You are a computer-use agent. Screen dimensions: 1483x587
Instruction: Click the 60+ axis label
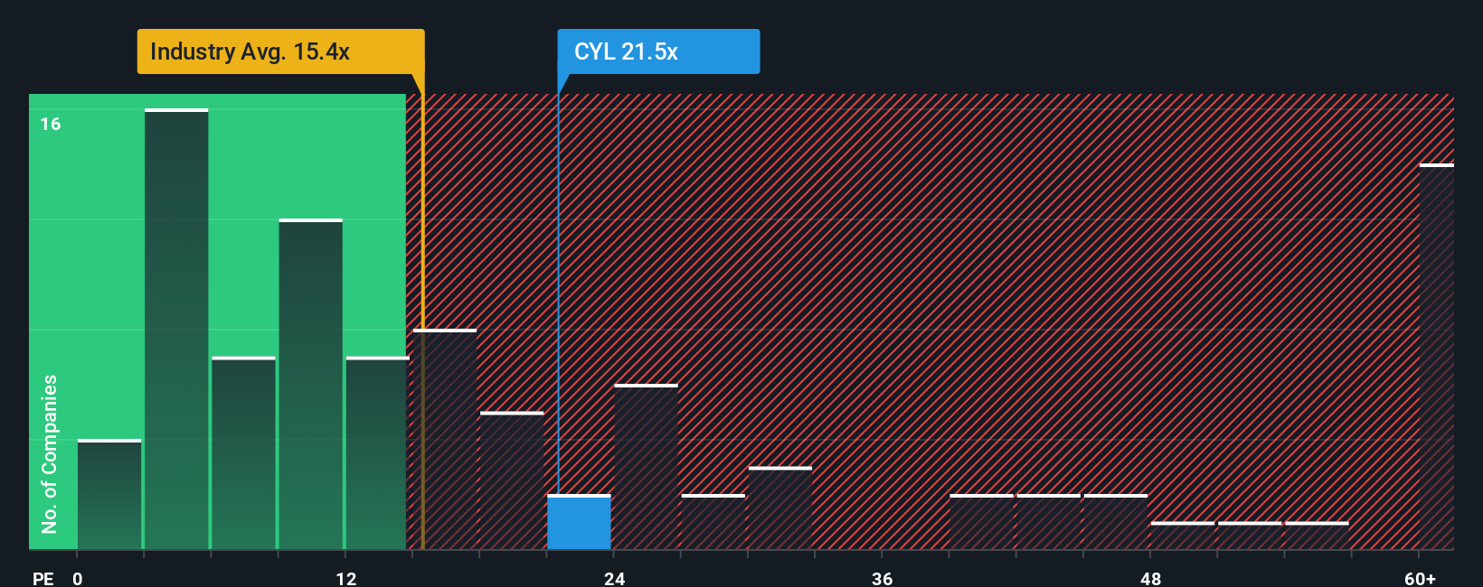[1420, 578]
